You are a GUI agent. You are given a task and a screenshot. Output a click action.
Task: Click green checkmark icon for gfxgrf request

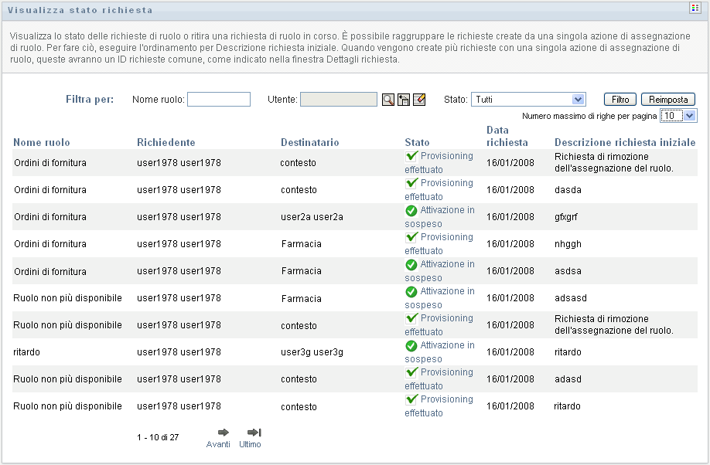coord(411,210)
